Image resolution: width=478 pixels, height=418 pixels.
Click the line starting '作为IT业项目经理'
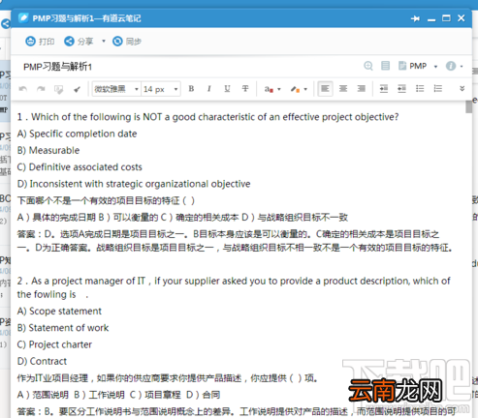click(x=167, y=378)
